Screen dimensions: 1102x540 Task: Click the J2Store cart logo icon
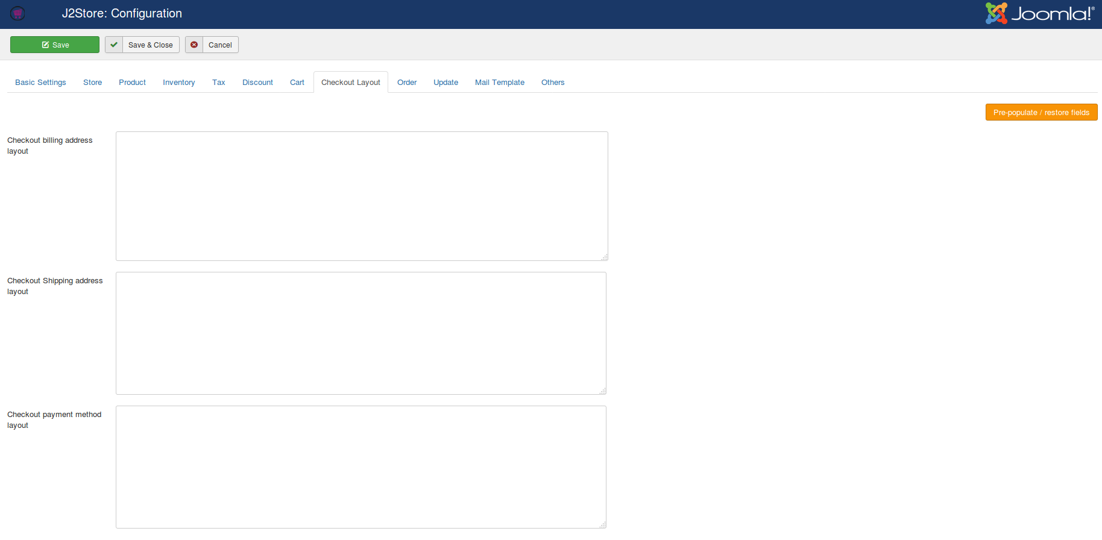(17, 13)
